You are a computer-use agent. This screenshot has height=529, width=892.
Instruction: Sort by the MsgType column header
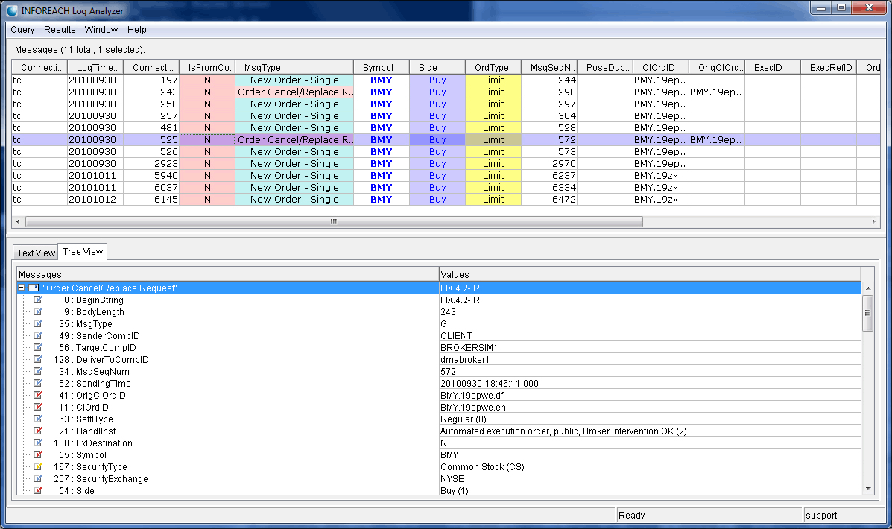(x=294, y=68)
